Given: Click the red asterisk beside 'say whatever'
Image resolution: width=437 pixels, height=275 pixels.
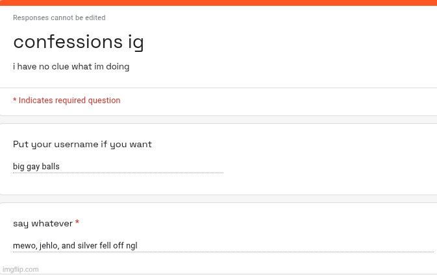Looking at the screenshot, I should [x=77, y=222].
